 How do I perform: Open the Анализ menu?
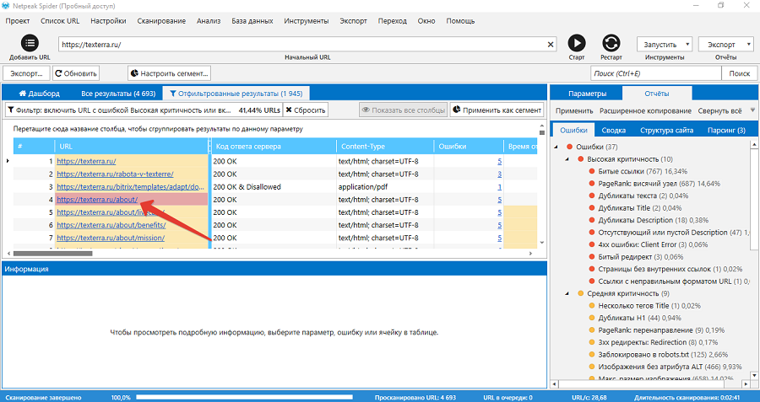(209, 21)
